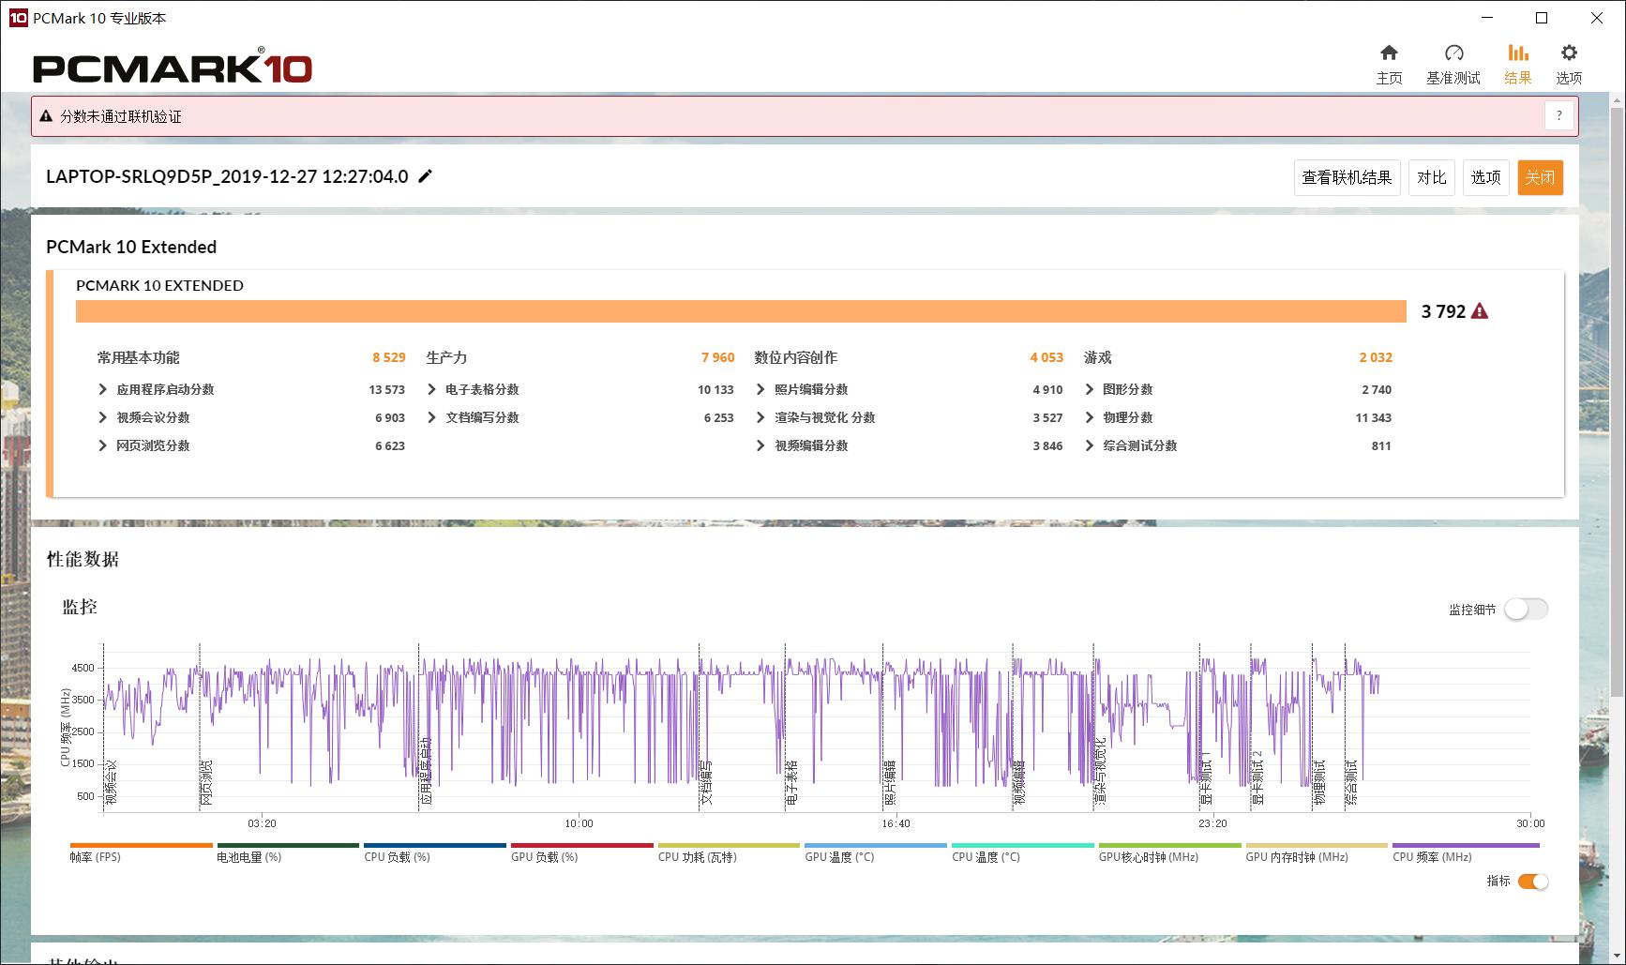Expand the 照片编辑分数 row
Viewport: 1626px width, 965px height.
tap(760, 389)
